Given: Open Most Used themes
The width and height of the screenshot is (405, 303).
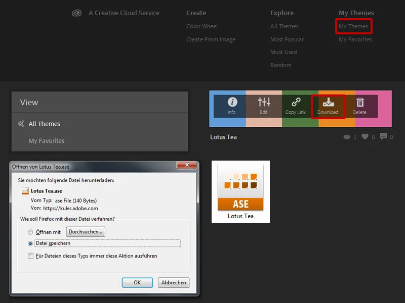Looking at the screenshot, I should pos(283,52).
